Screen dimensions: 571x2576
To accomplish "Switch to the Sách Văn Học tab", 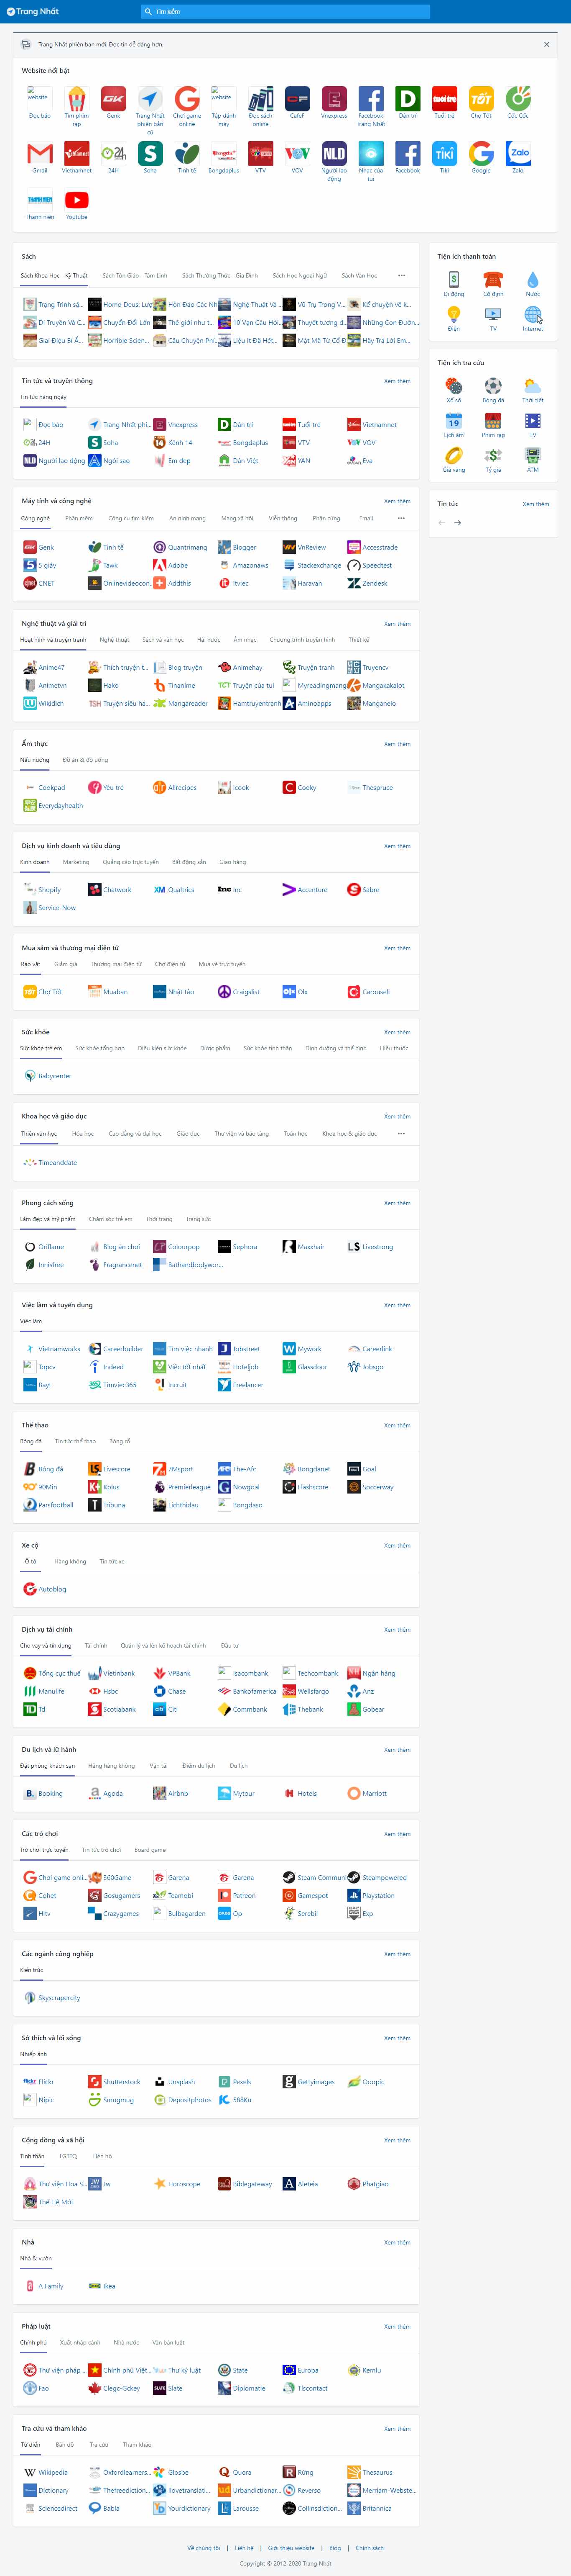I will point(359,275).
